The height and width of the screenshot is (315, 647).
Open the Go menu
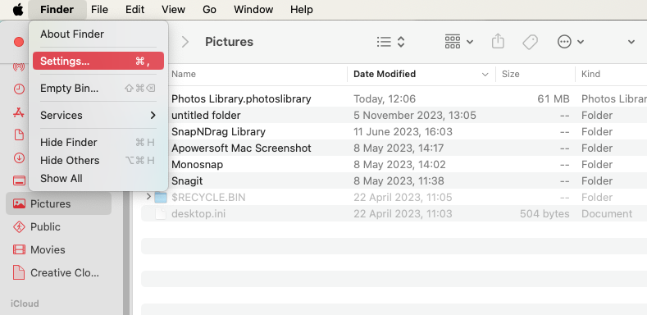pyautogui.click(x=210, y=10)
